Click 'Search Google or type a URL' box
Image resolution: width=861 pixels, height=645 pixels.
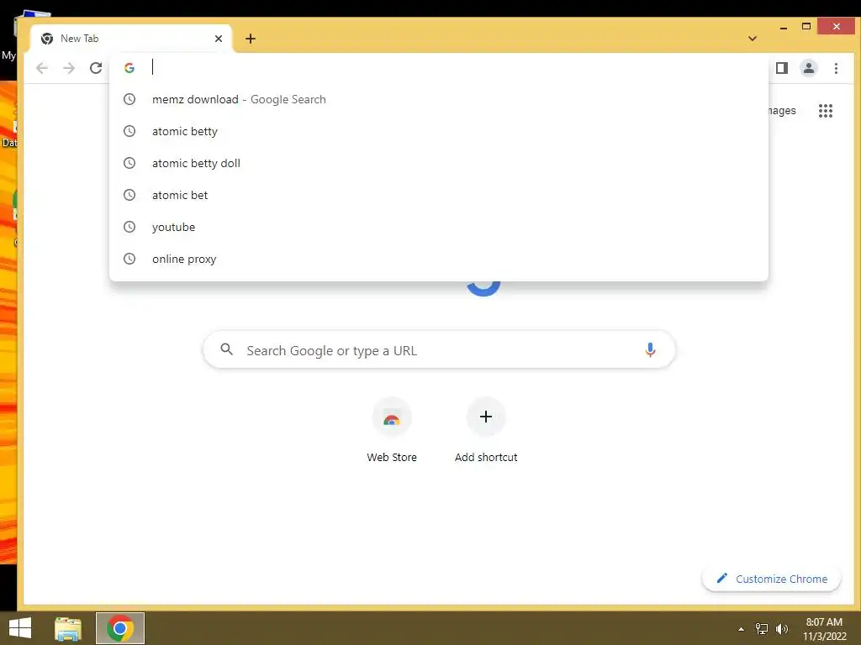[439, 350]
